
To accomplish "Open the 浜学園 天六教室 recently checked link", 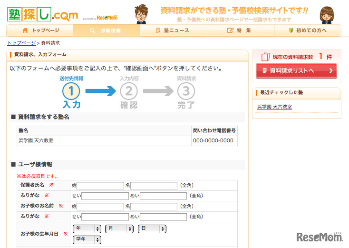I will [274, 107].
